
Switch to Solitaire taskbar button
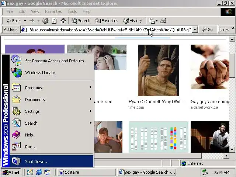pos(86,172)
